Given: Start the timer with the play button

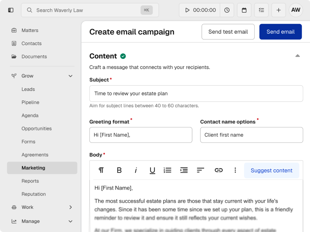Looking at the screenshot, I should pyautogui.click(x=187, y=10).
